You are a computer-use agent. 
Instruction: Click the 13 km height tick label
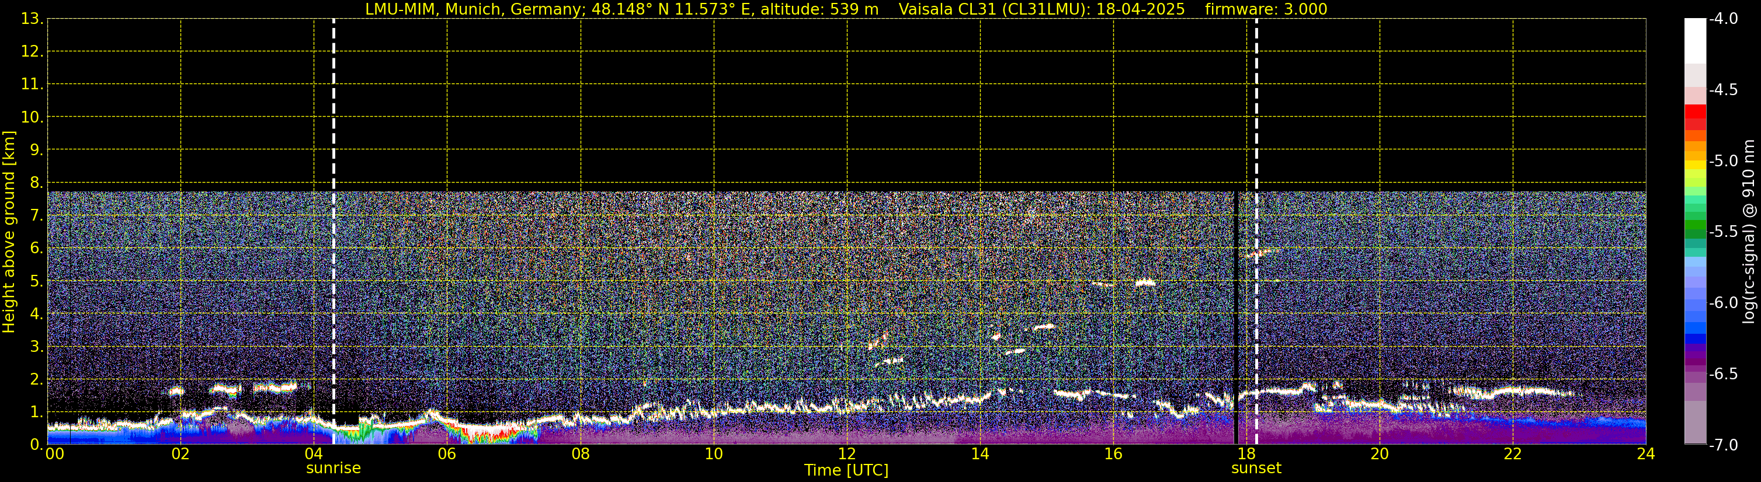(x=31, y=19)
